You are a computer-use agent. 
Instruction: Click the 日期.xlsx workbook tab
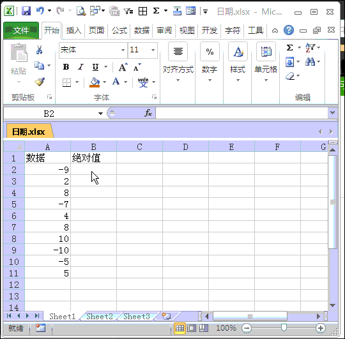click(x=29, y=132)
